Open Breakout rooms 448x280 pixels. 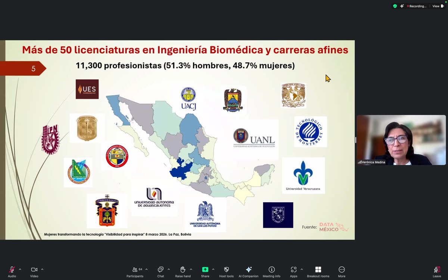click(x=318, y=271)
